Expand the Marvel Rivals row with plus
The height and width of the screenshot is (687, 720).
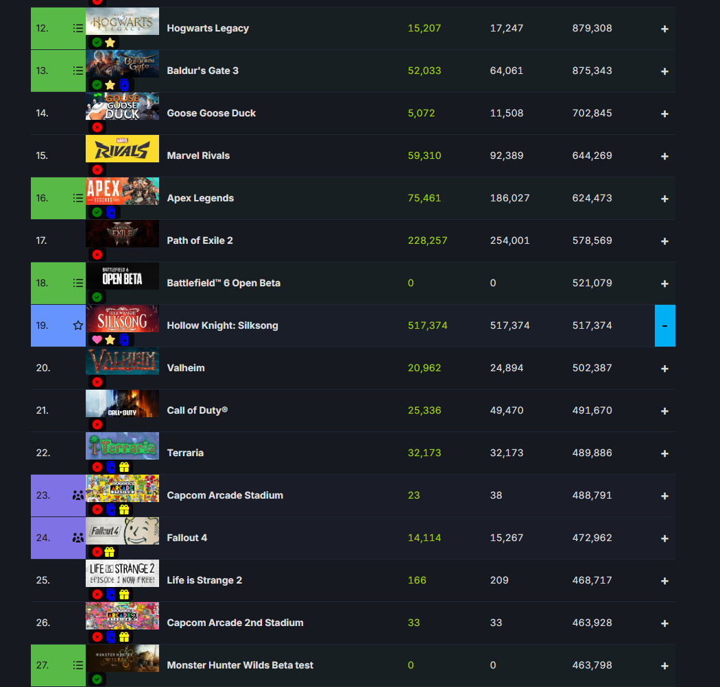coord(664,156)
